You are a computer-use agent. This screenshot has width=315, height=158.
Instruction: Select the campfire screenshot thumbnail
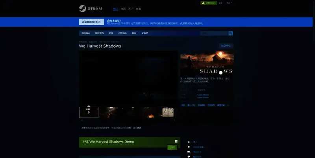[151, 112]
